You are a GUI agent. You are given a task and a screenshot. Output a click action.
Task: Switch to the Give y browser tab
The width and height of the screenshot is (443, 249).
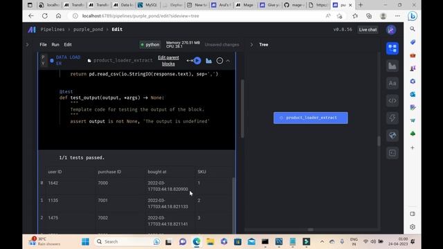tap(270, 5)
